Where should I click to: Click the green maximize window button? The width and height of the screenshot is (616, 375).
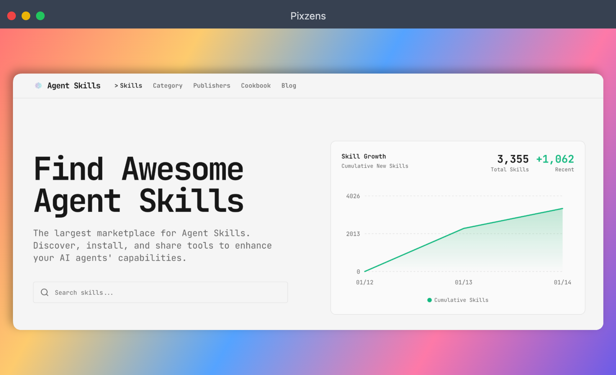pos(40,16)
